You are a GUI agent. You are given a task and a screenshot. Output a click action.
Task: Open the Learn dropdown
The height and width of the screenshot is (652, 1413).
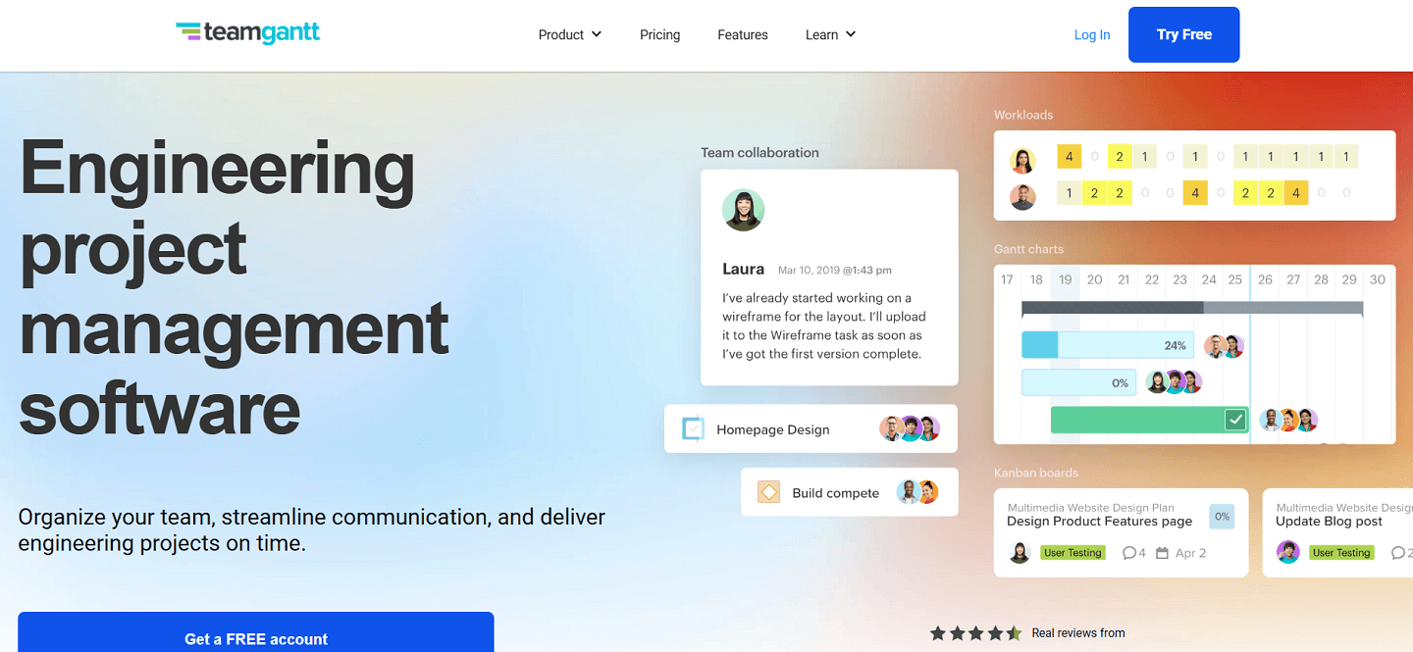(829, 34)
